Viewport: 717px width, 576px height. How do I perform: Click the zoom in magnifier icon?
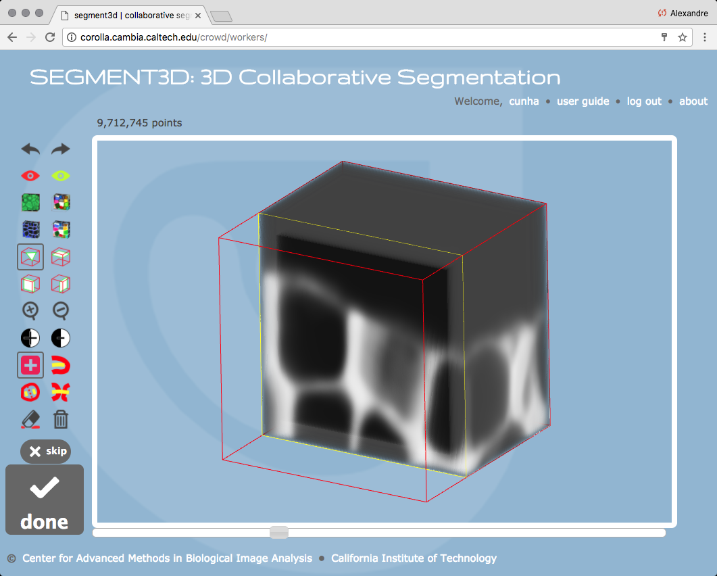[x=30, y=310]
